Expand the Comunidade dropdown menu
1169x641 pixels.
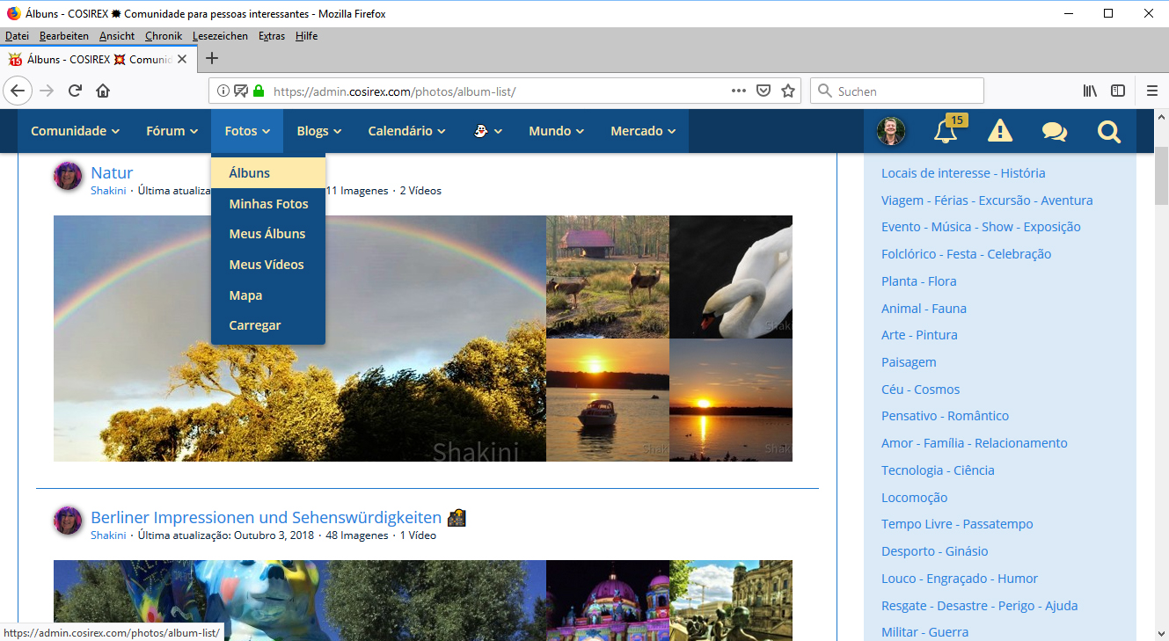click(75, 131)
